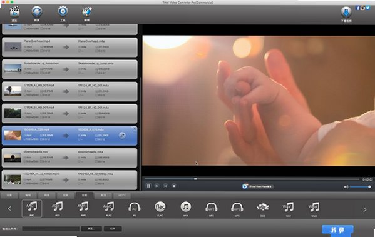
Task: Select the OGG fish format icon
Action: [x=262, y=207]
